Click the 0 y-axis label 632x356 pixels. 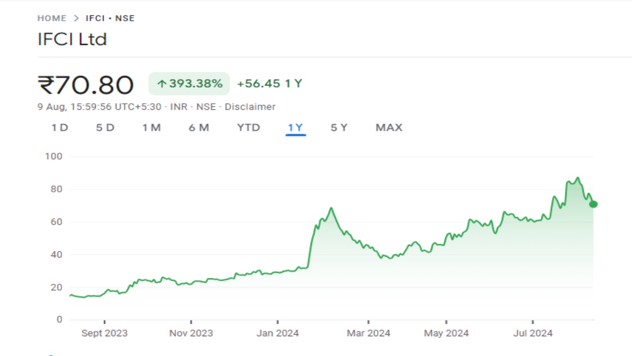[x=60, y=320]
